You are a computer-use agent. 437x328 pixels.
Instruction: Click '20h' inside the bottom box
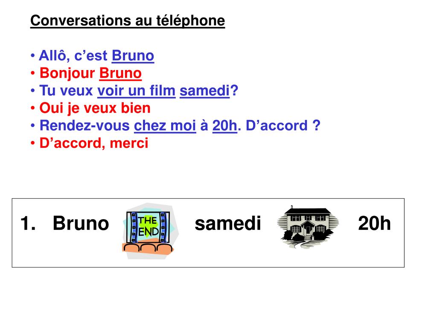coord(374,223)
